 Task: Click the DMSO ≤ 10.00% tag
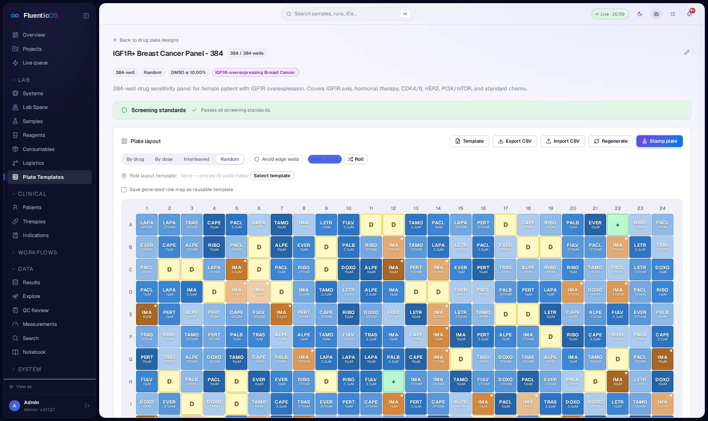(x=188, y=72)
